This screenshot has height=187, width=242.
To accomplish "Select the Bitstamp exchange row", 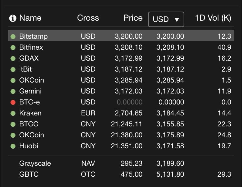I will pyautogui.click(x=121, y=36).
